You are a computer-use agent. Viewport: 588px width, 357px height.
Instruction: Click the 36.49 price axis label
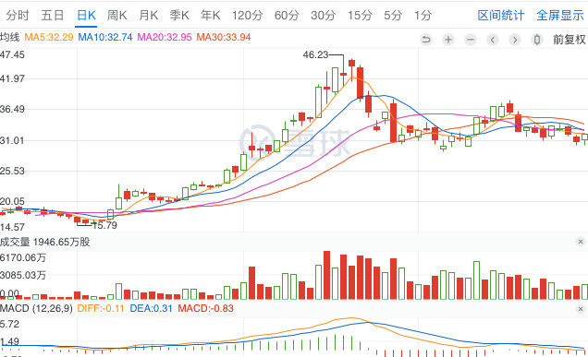coord(12,109)
